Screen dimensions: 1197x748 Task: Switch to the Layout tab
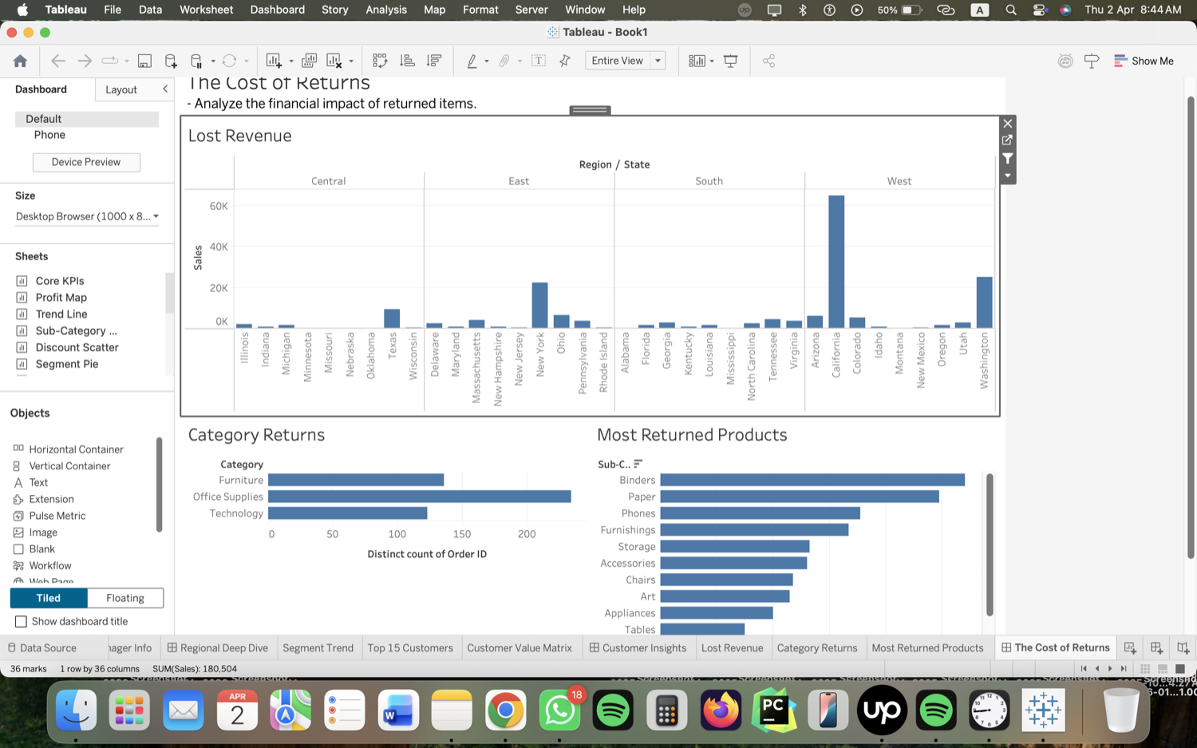[121, 89]
